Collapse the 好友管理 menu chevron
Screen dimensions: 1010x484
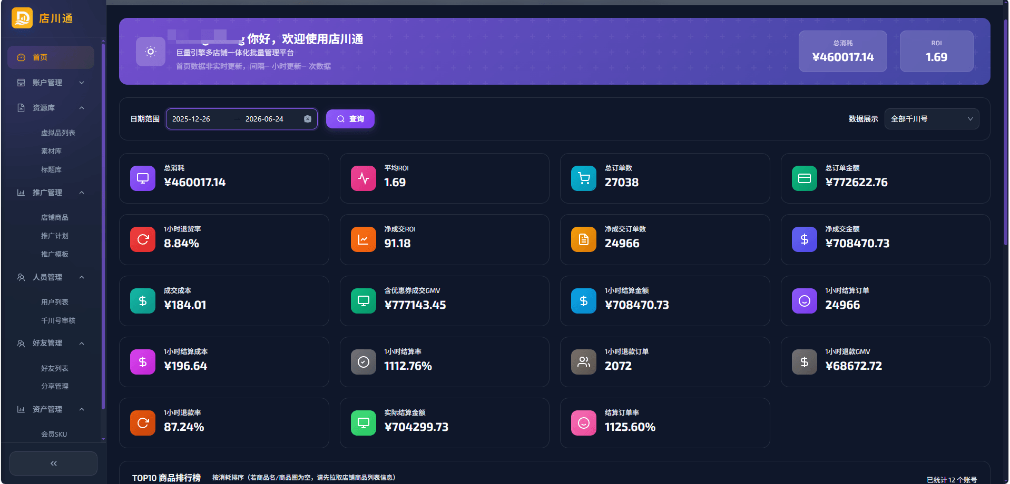[x=82, y=344]
